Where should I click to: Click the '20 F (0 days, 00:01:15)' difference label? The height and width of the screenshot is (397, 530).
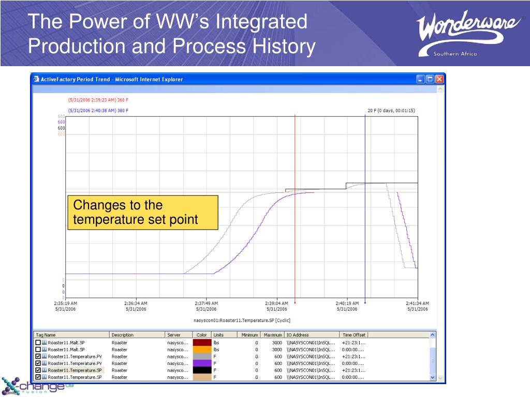click(391, 111)
